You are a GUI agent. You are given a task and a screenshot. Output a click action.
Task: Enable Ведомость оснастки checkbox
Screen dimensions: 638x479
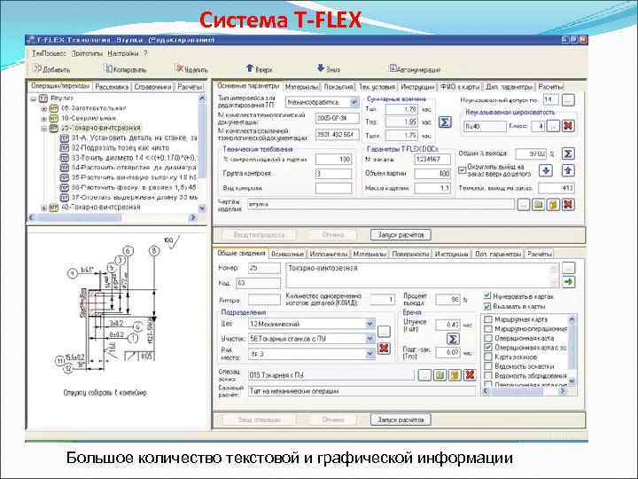tap(488, 365)
